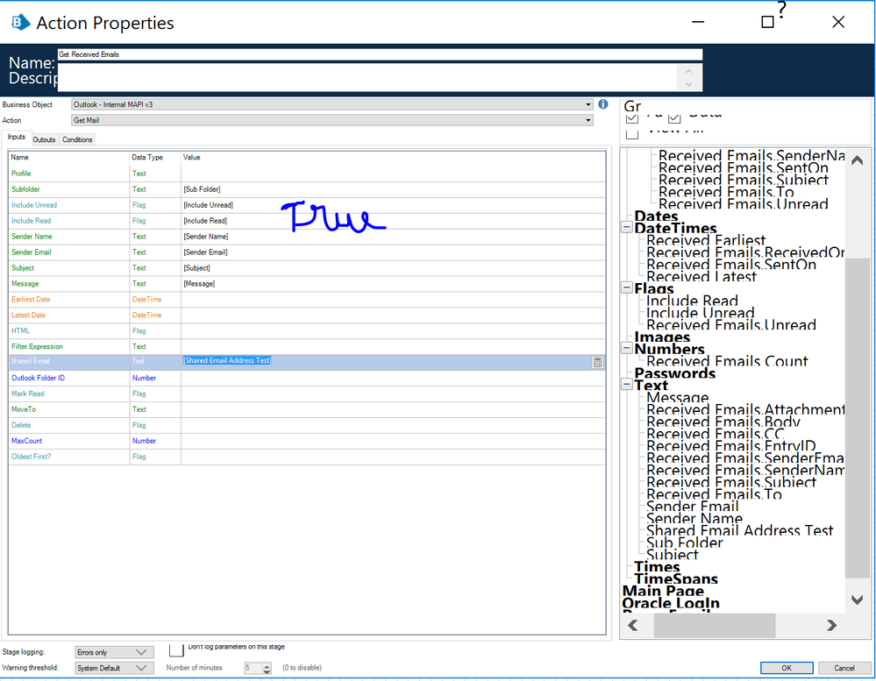Select the Passwords tree node
The image size is (876, 681).
point(674,372)
